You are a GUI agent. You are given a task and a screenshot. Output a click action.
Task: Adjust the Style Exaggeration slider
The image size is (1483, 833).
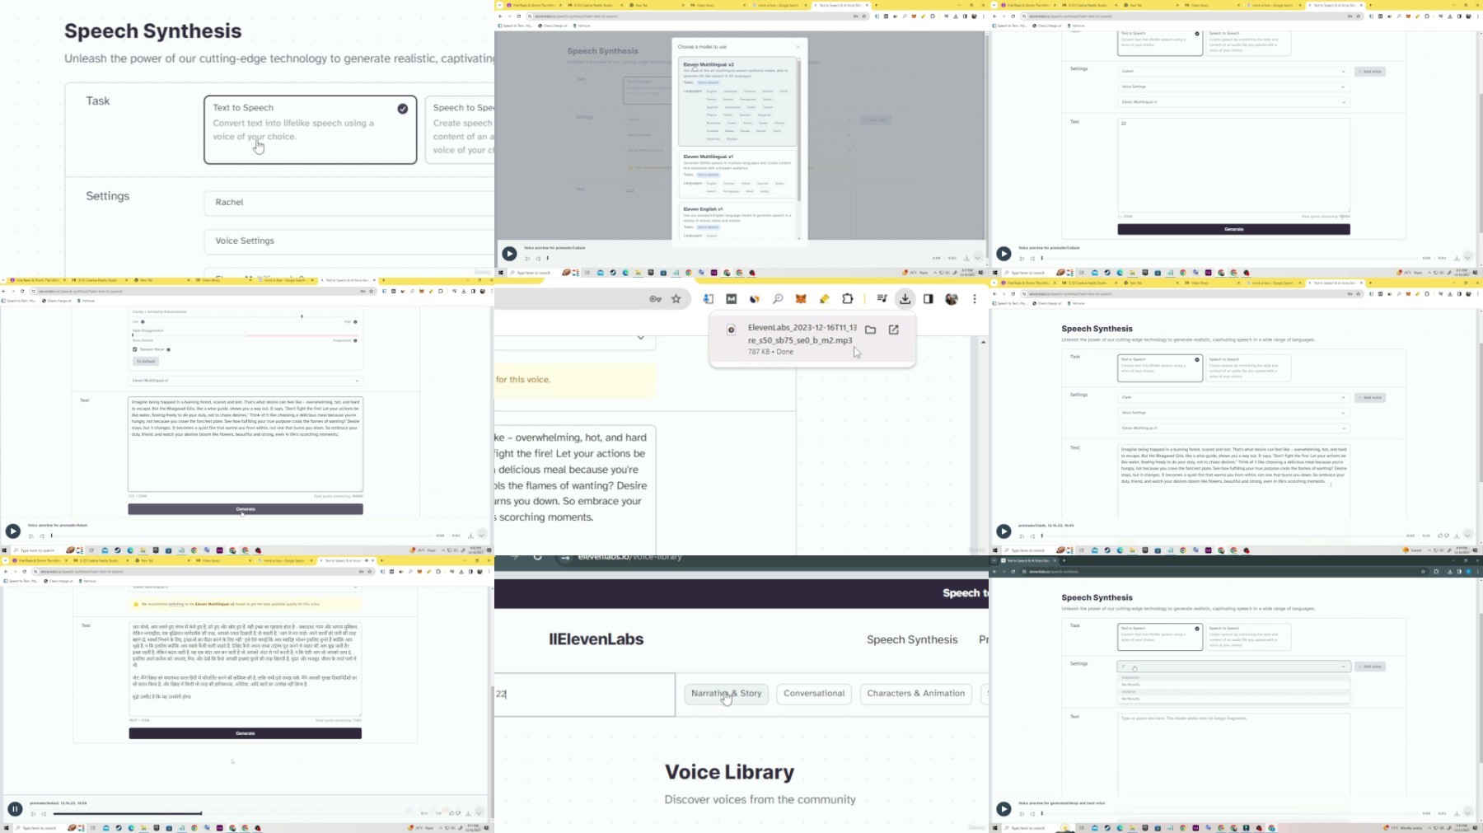(x=246, y=335)
